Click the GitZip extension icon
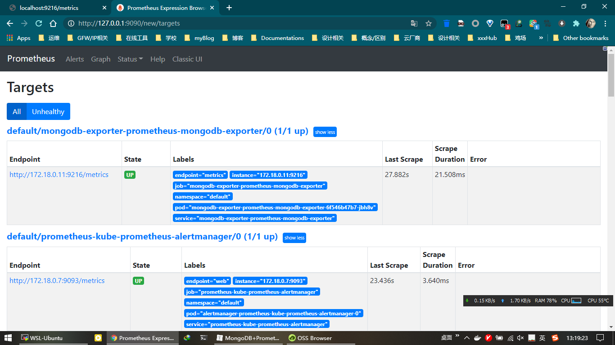The image size is (615, 345). (547, 23)
